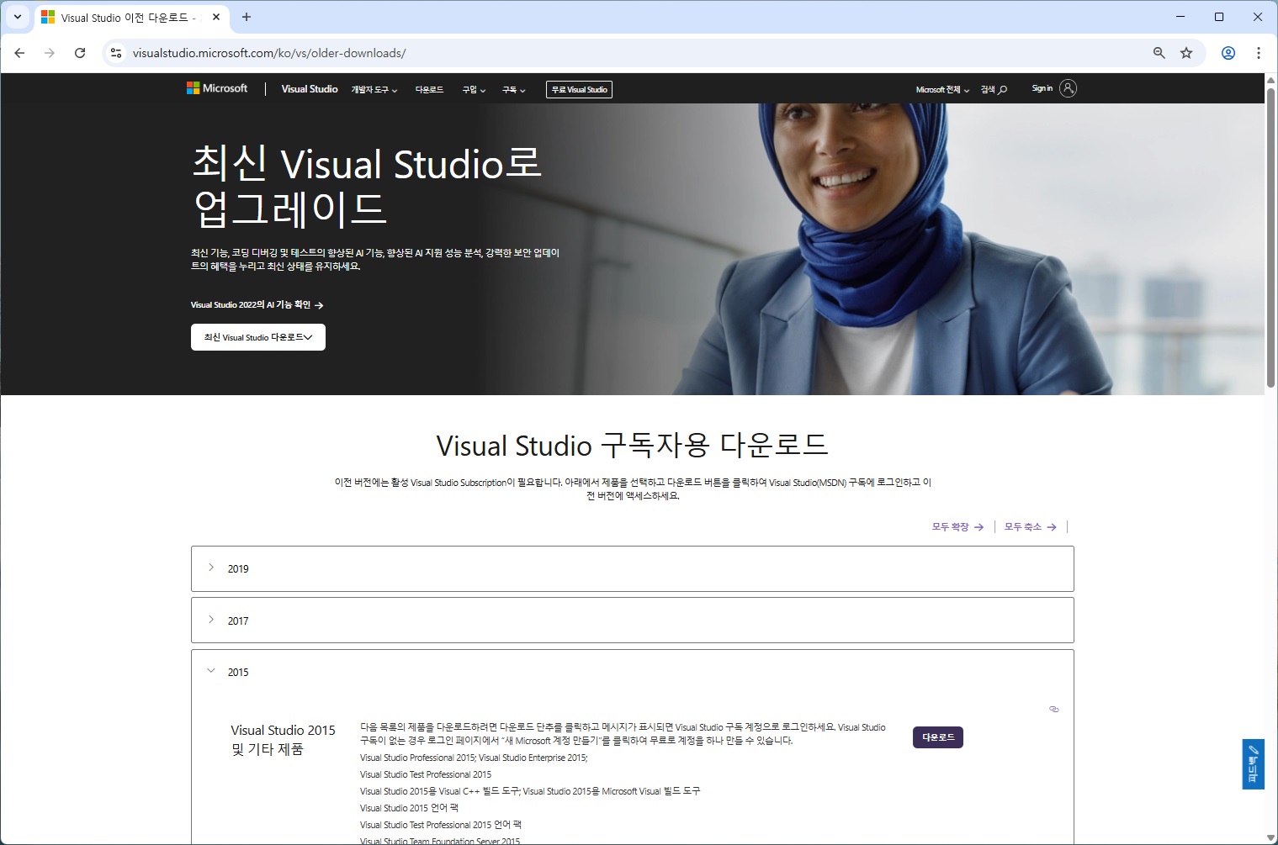Open the tab search dropdown arrow
The height and width of the screenshot is (845, 1278).
point(17,17)
